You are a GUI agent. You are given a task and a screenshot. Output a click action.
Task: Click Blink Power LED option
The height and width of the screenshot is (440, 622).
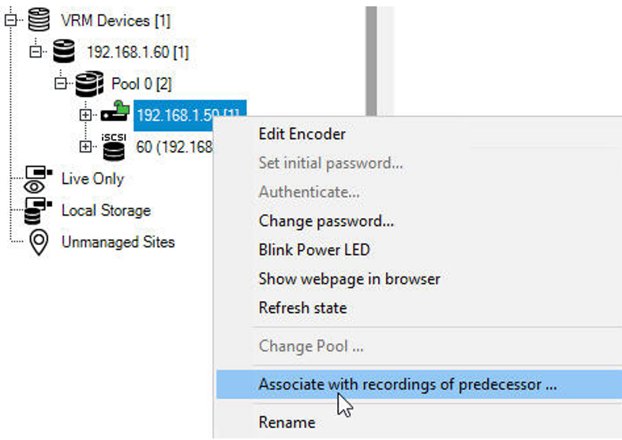pos(314,250)
